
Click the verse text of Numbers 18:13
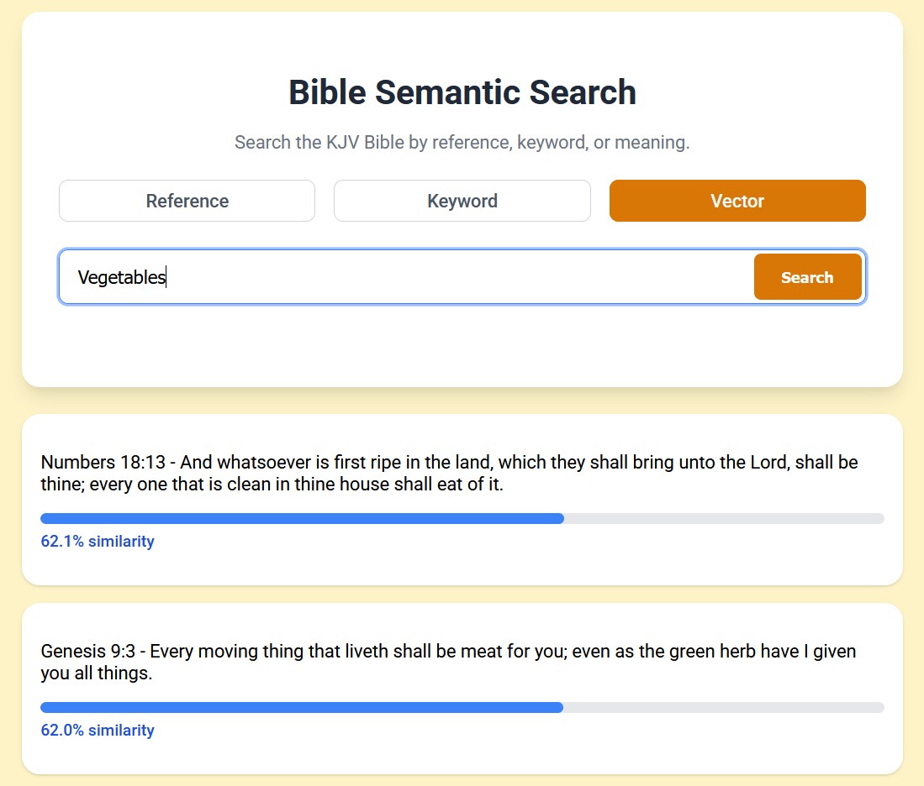click(462, 473)
